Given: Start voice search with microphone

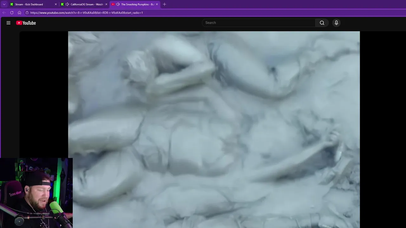Looking at the screenshot, I should click(x=337, y=23).
